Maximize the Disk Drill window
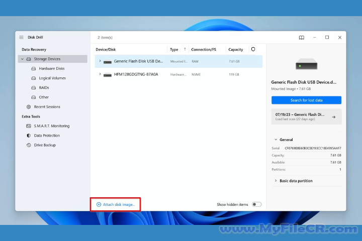Screen dimensions: 362x241 point(327,37)
